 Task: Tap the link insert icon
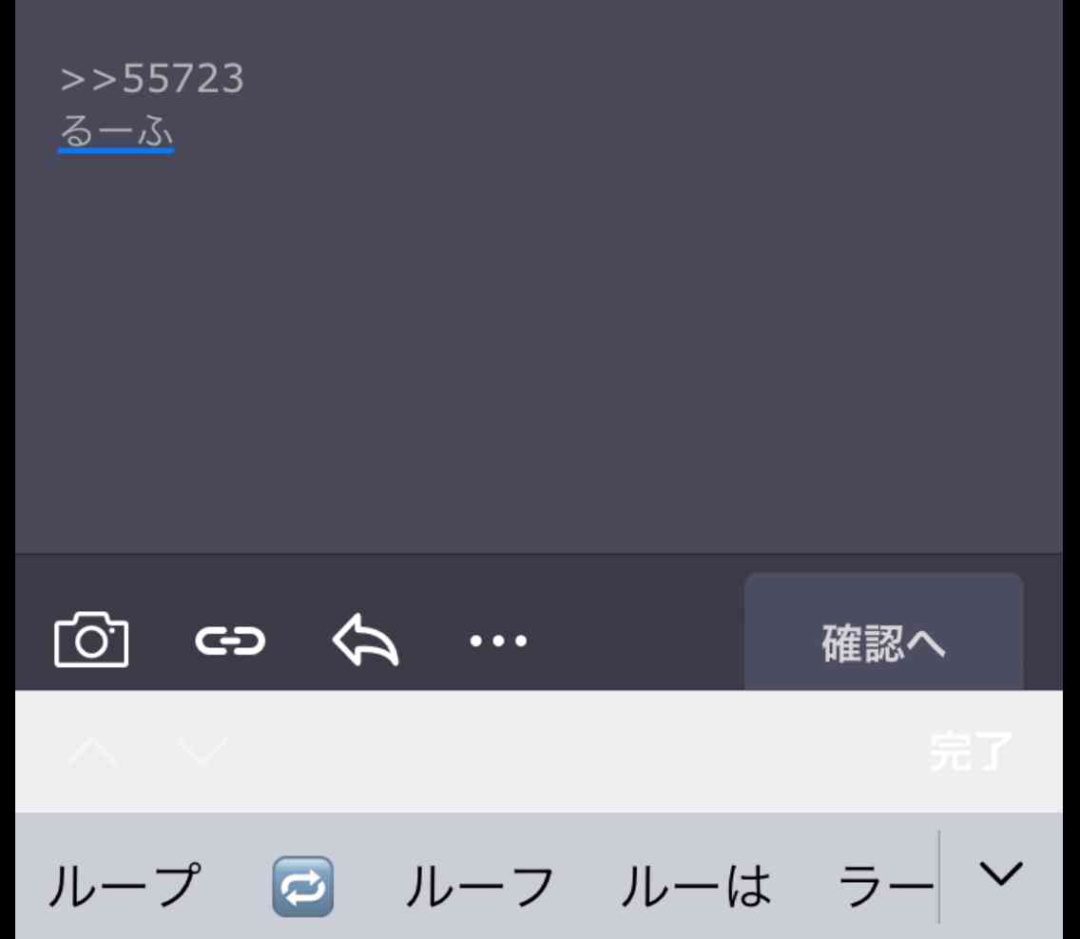230,641
